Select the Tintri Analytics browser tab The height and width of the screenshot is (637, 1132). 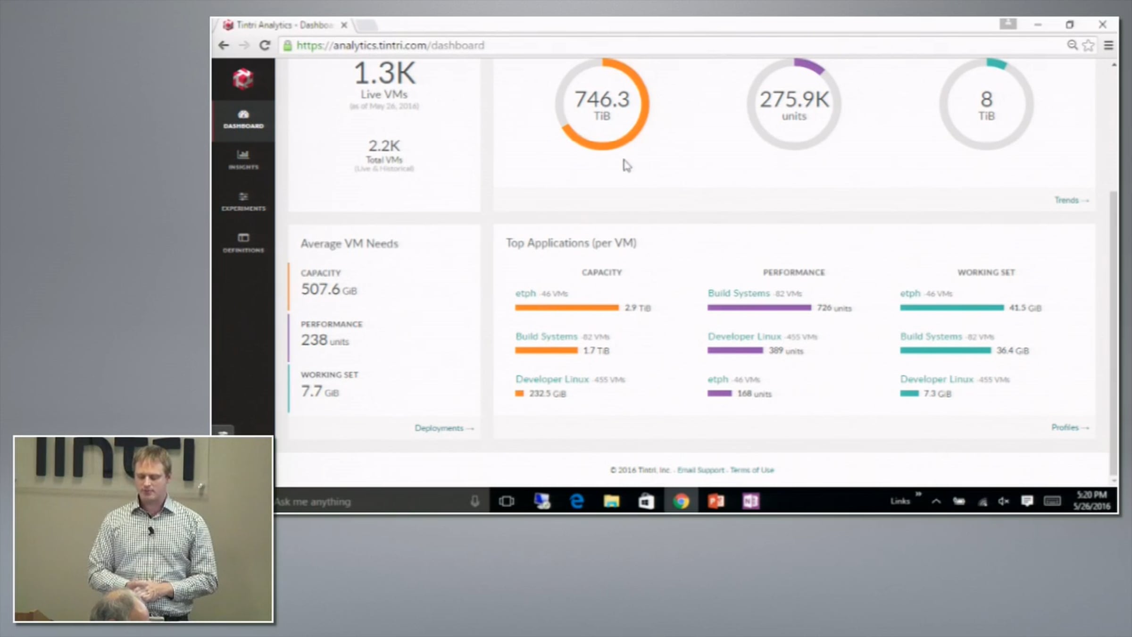pyautogui.click(x=283, y=25)
